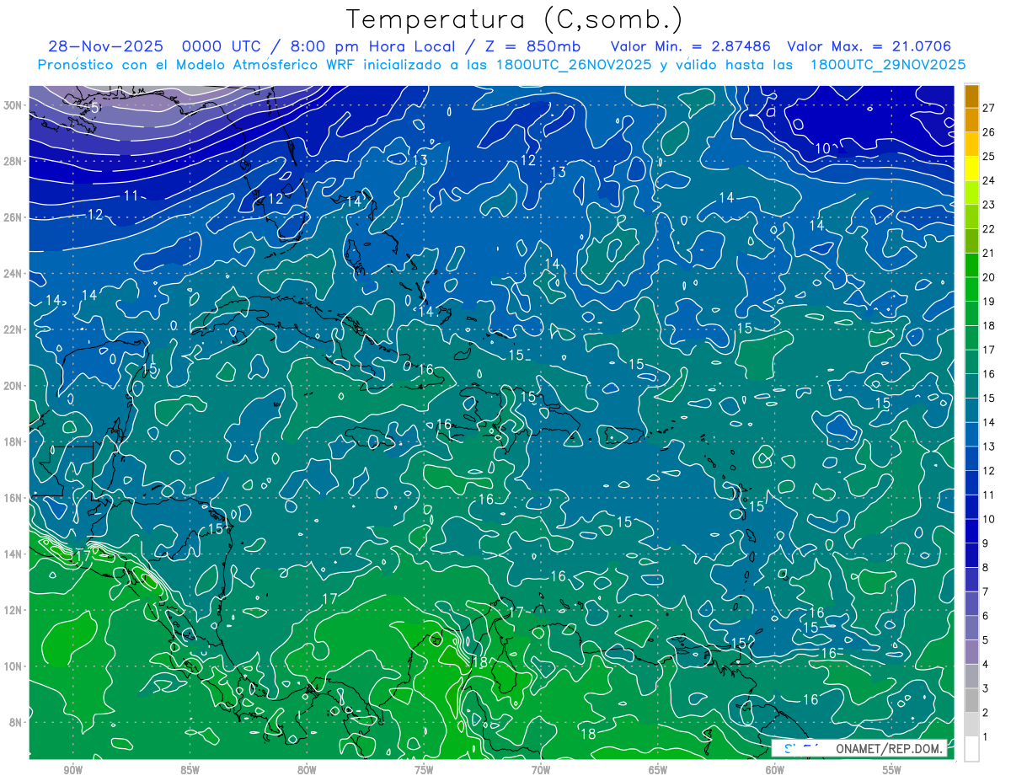Click the '75W' longitude axis label
The image size is (1011, 781).
pos(424,771)
